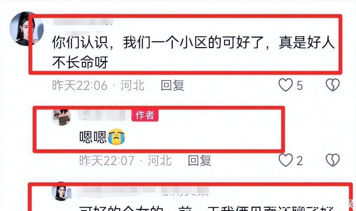
Task: Open the top commenter's profile avatar
Action: (27, 29)
